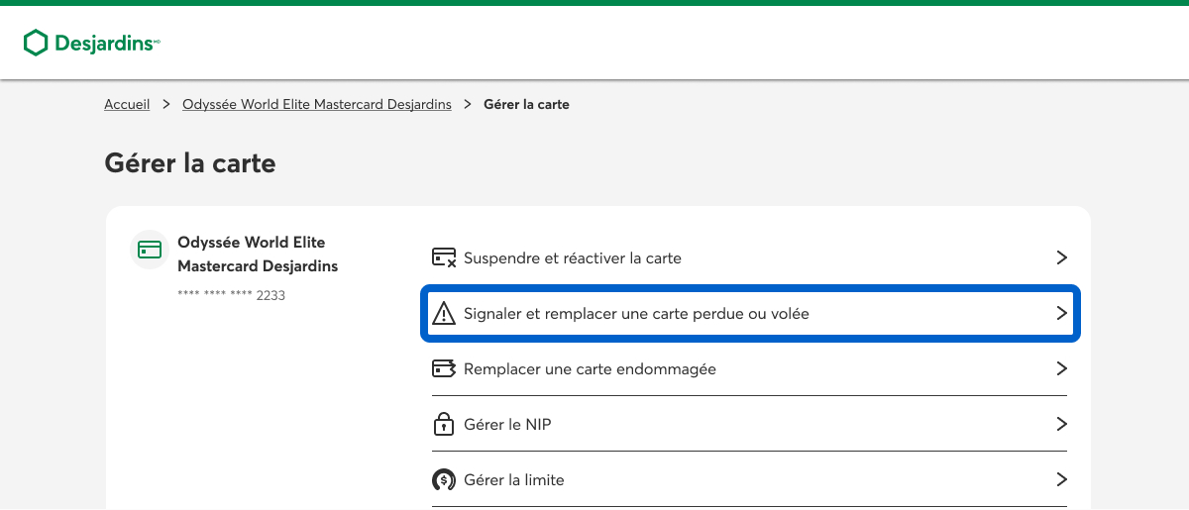Click the green credit card icon
The height and width of the screenshot is (510, 1189).
(150, 250)
